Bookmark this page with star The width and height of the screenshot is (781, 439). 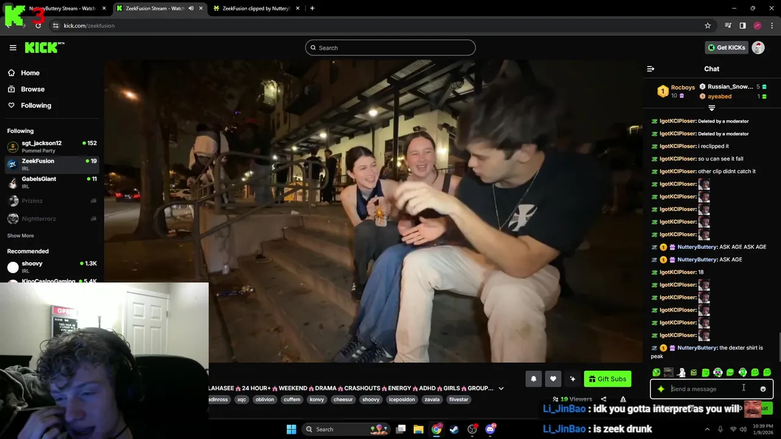click(708, 26)
